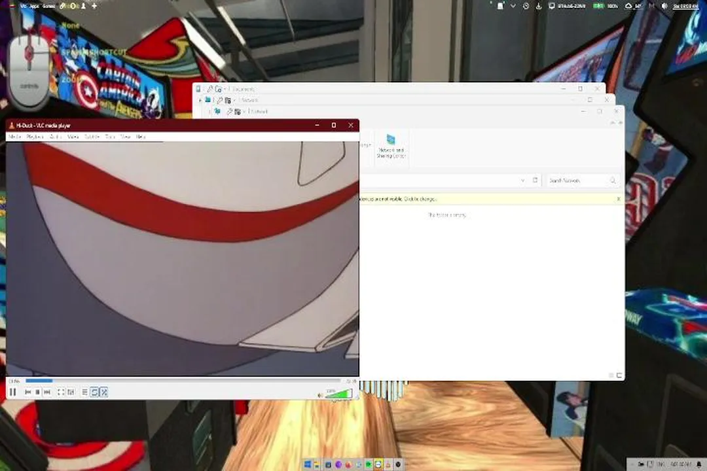Skip to previous media in VLC
This screenshot has height=471, width=707.
pos(28,392)
